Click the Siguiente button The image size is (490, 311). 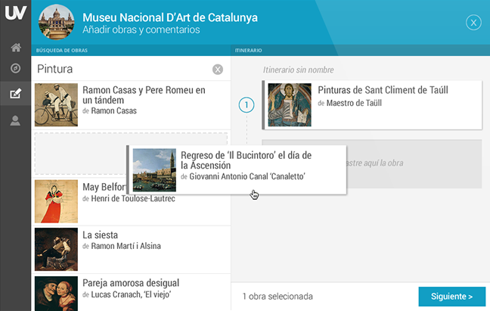pyautogui.click(x=451, y=297)
